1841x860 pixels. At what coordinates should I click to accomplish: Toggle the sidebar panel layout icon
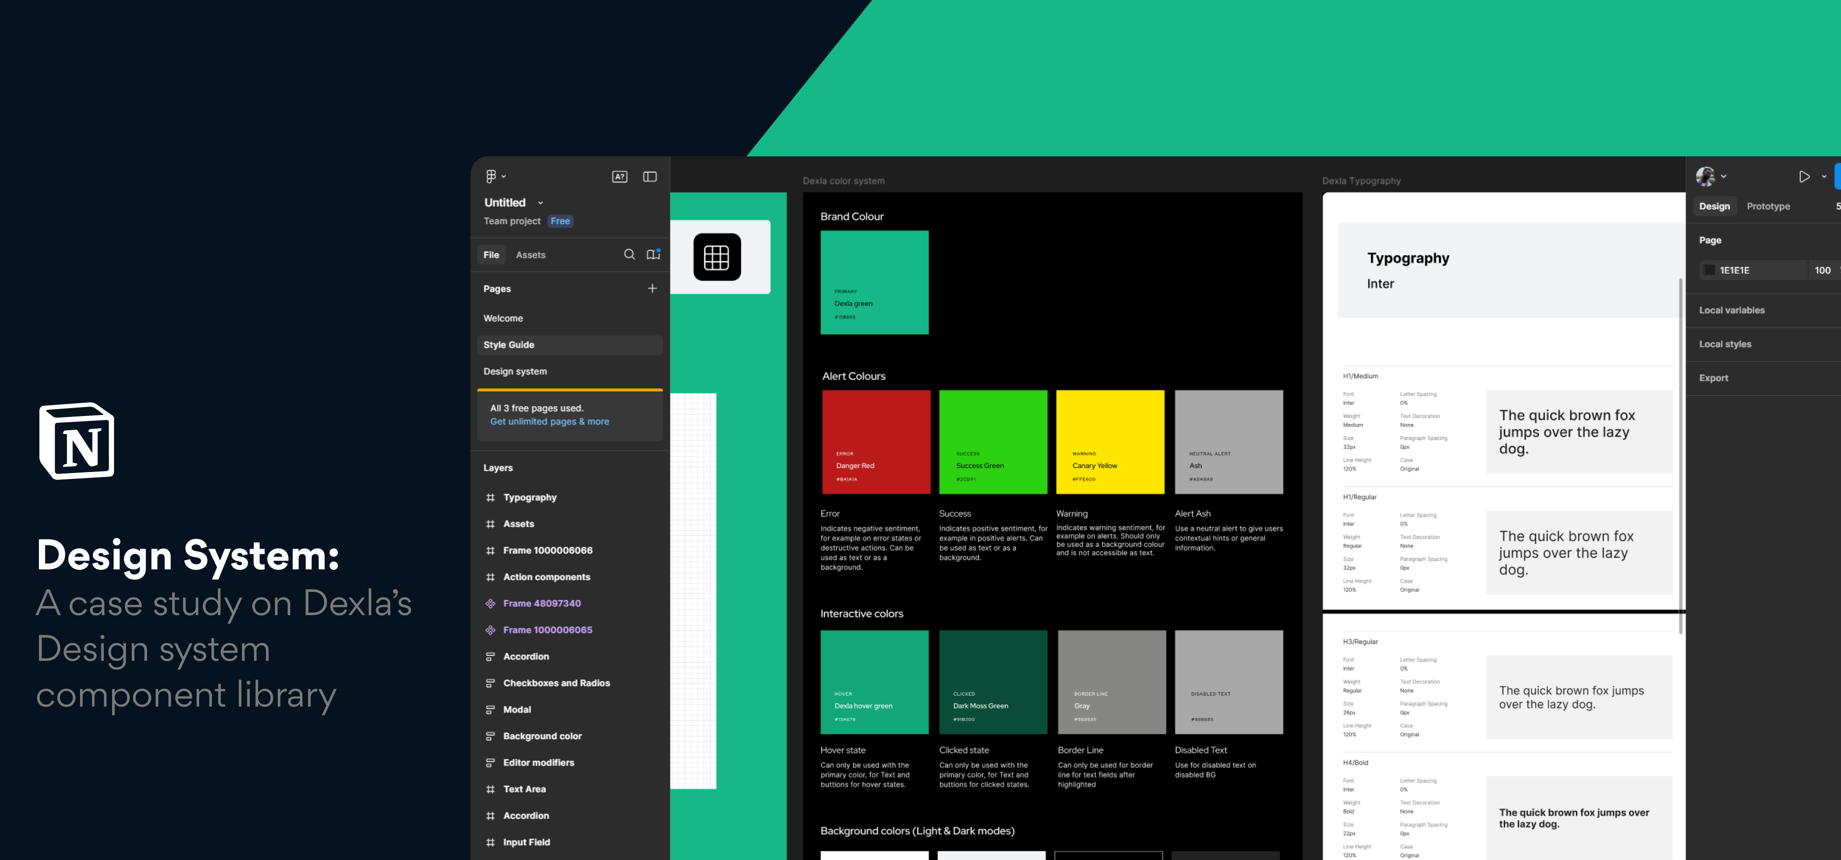click(650, 177)
